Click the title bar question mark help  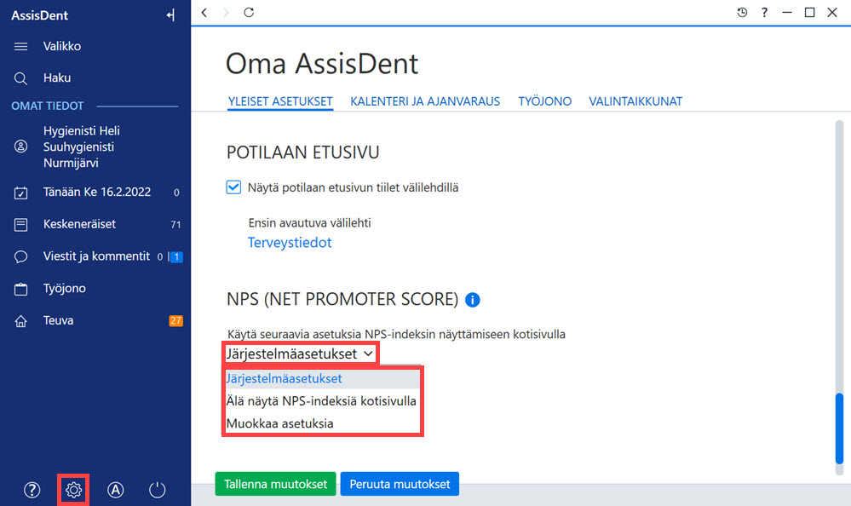click(764, 13)
